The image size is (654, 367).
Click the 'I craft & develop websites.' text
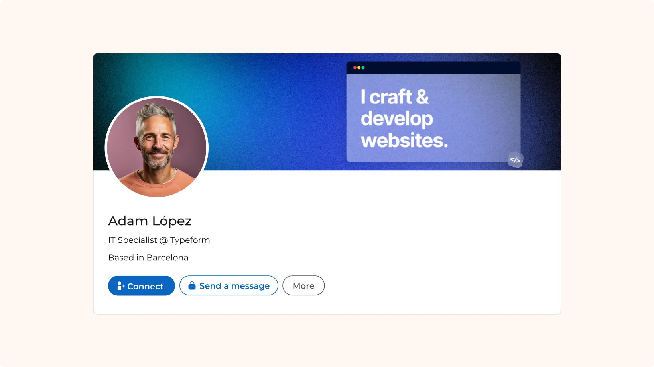[x=404, y=119]
